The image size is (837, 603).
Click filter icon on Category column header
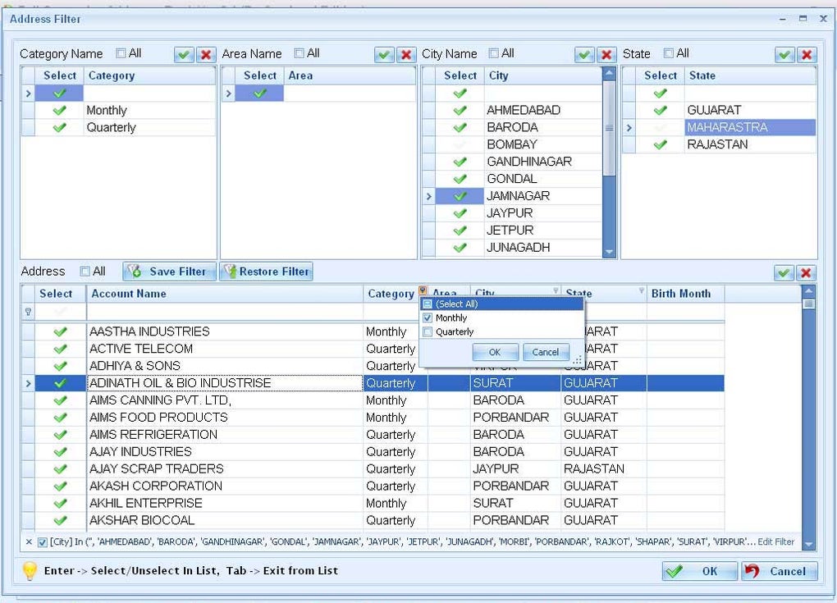tap(423, 290)
